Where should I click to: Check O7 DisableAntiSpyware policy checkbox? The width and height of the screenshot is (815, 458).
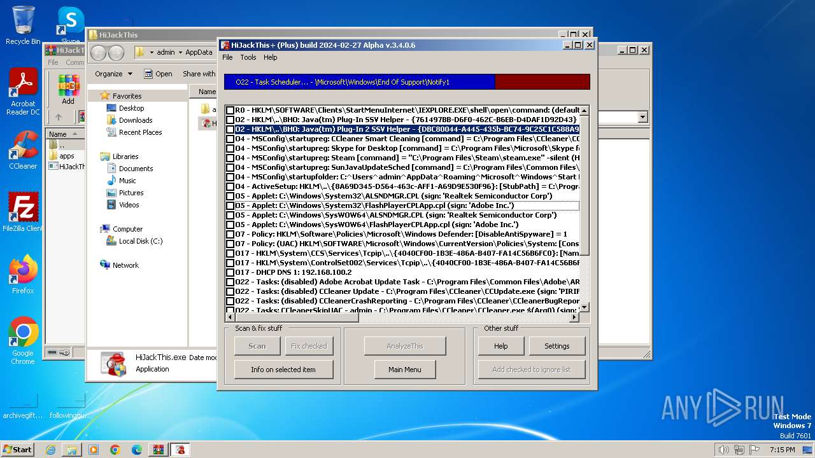coord(230,234)
